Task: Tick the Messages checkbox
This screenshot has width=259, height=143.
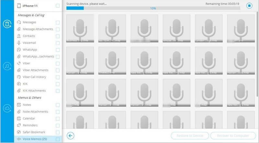Action: [58, 22]
